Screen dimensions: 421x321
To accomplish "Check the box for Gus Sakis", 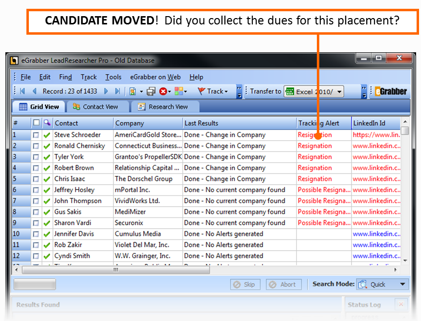I will (x=36, y=213).
